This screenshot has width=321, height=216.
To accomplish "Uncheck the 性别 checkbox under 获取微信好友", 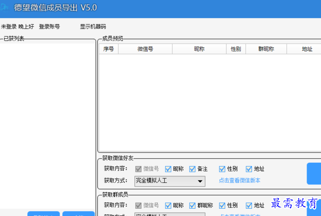I will click(222, 169).
